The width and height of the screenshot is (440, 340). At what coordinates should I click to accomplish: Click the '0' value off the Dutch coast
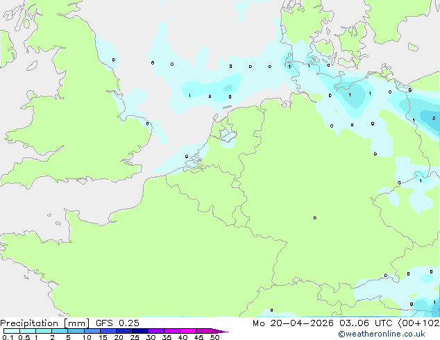coord(187,156)
